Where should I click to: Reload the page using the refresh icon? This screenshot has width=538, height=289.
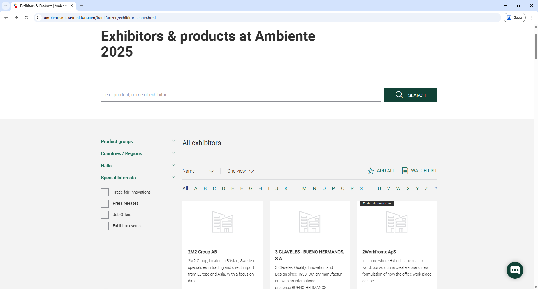click(26, 18)
